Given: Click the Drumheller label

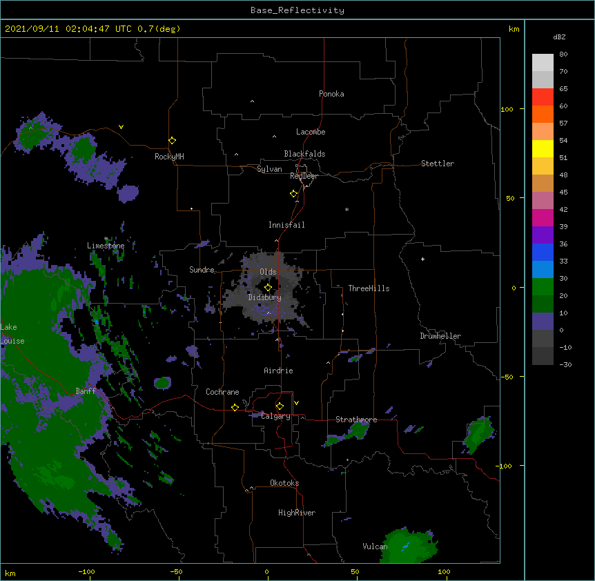Looking at the screenshot, I should [440, 336].
